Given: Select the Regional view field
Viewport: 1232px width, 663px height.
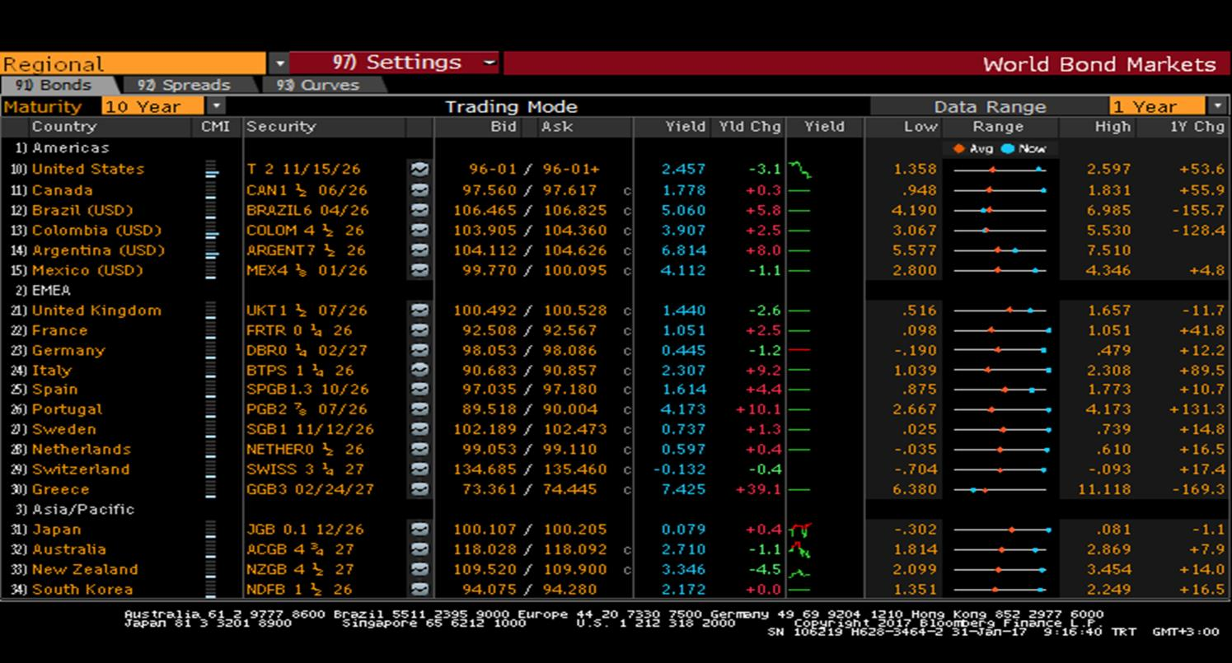Looking at the screenshot, I should coord(134,63).
